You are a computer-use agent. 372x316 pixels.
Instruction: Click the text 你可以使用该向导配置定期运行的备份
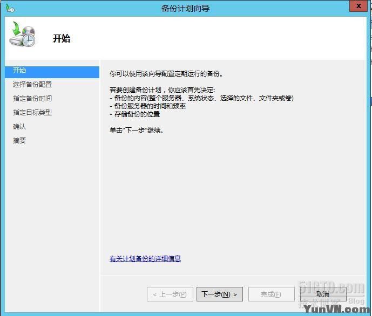coord(166,74)
